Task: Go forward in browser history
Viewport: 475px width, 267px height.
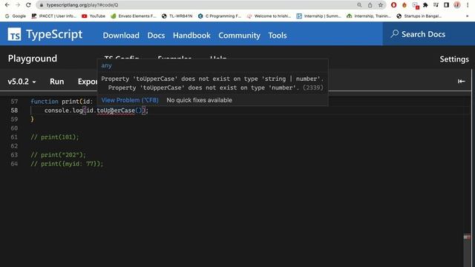Action: pyautogui.click(x=18, y=5)
